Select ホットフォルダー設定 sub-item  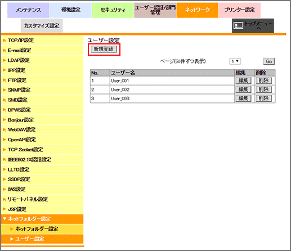click(x=42, y=229)
